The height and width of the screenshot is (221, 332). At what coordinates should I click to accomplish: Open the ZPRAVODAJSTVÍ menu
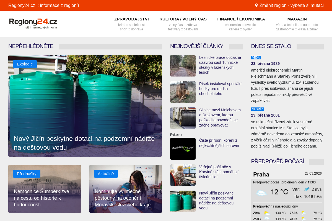[131, 19]
